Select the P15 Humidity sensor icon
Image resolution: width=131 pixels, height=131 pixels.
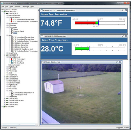click(12, 61)
